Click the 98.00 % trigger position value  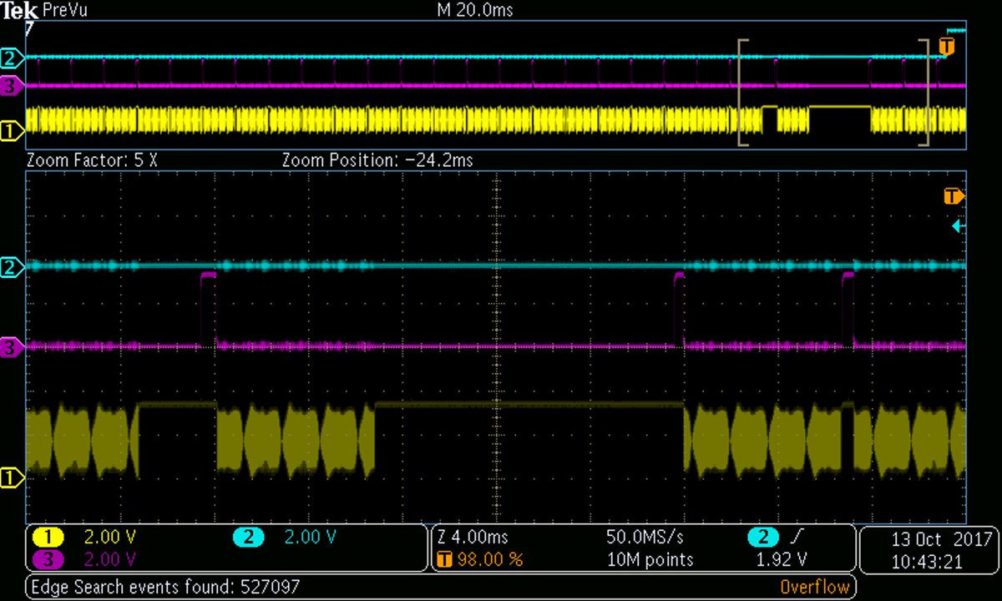pyautogui.click(x=490, y=558)
